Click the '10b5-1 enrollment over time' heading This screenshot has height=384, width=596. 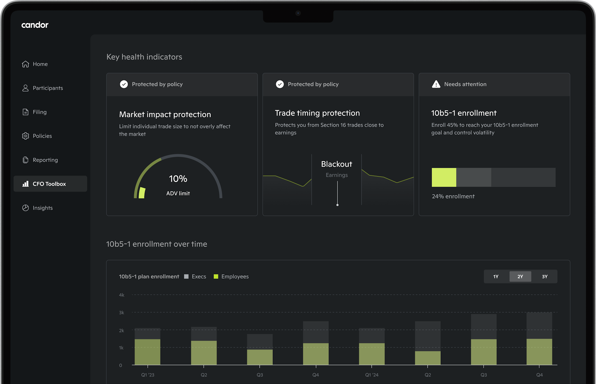(x=156, y=244)
